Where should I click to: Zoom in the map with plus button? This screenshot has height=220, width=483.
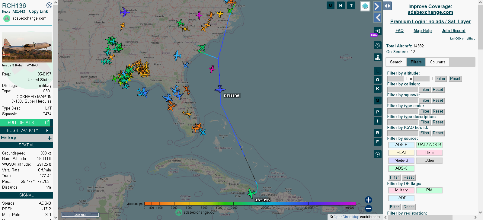coord(368,200)
